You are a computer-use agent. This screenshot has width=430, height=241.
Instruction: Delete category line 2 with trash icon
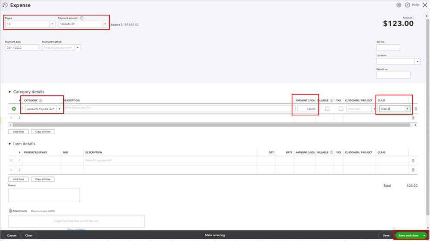(413, 118)
